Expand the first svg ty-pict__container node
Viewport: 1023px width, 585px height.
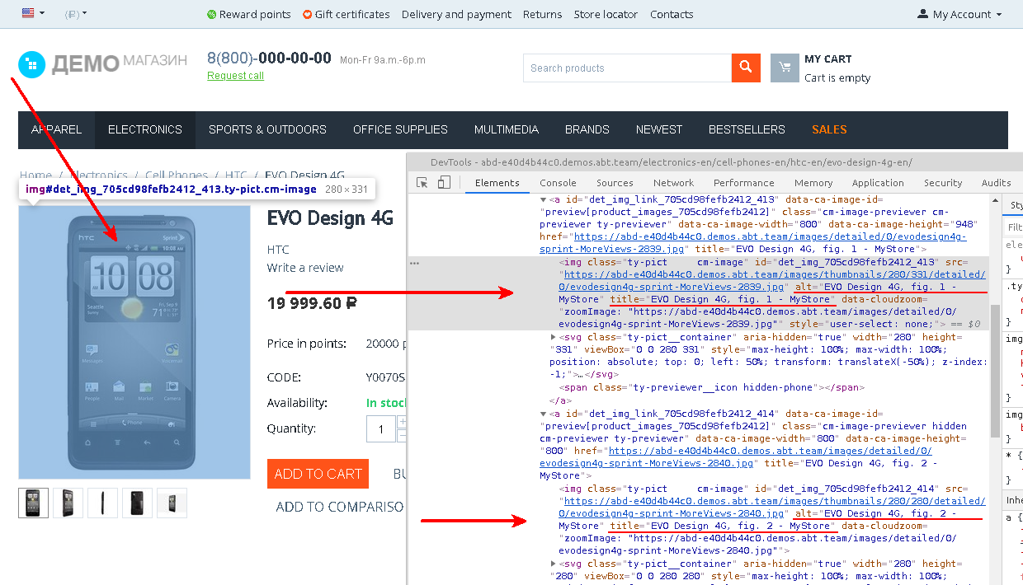coord(554,337)
